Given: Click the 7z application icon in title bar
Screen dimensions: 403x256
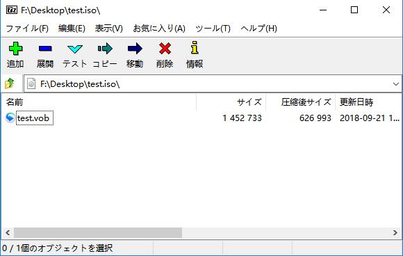Looking at the screenshot, I should 12,10.
